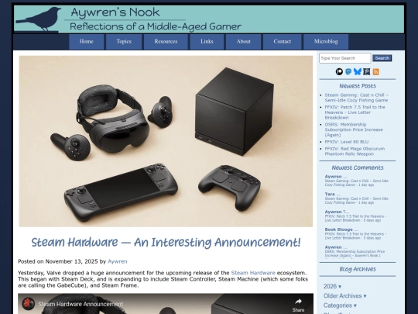The image size is (418, 314).
Task: Open the Microblog menu item
Action: 326,42
